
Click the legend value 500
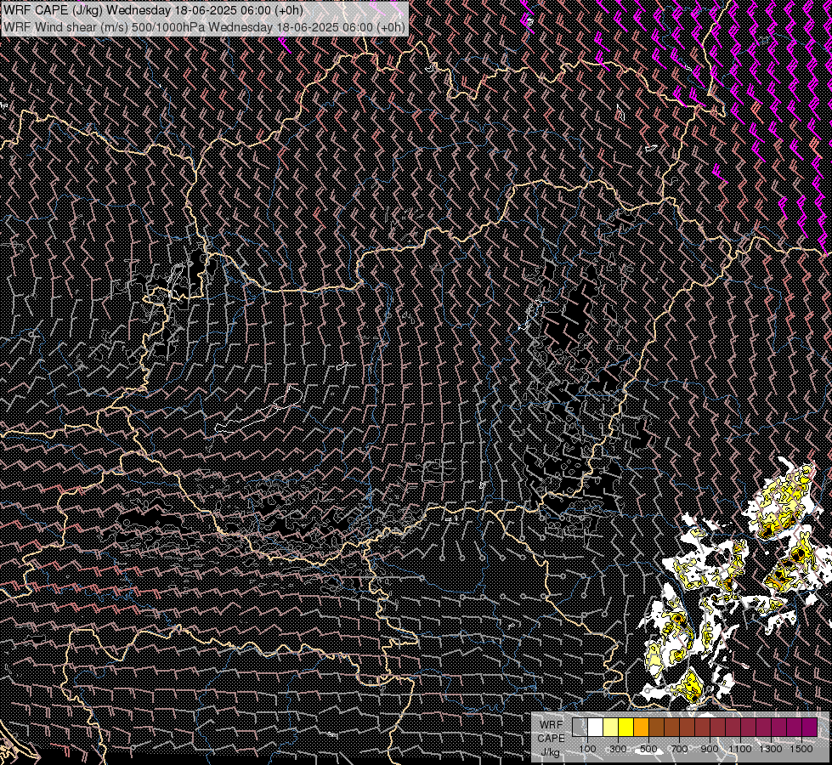(x=648, y=749)
